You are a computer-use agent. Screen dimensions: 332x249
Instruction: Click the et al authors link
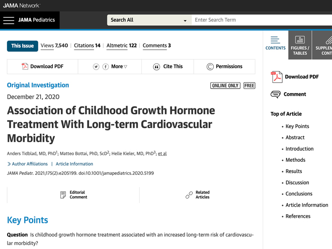click(x=162, y=154)
